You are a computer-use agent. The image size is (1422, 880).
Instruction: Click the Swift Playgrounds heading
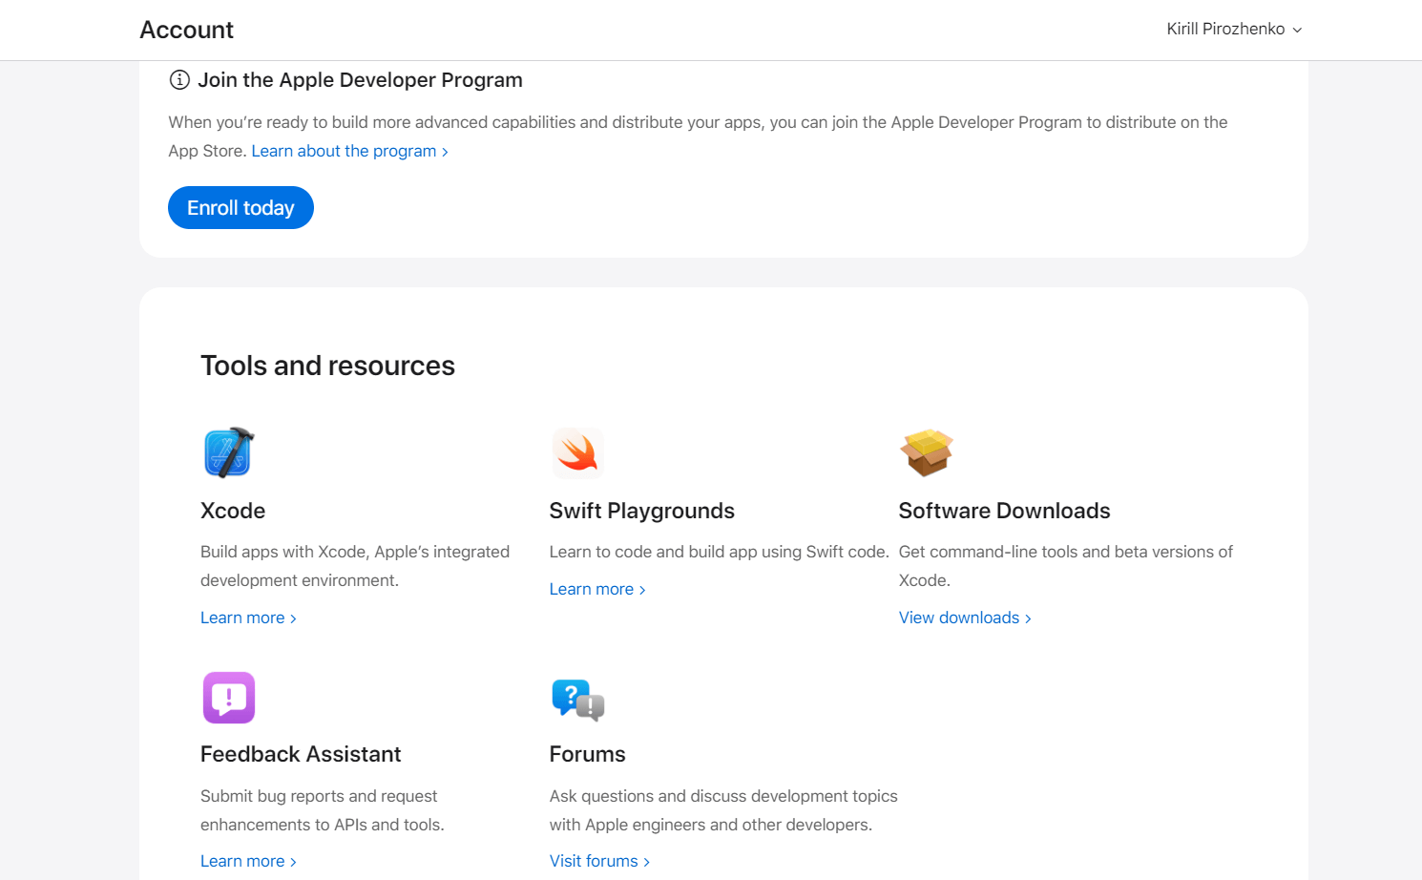pyautogui.click(x=642, y=511)
